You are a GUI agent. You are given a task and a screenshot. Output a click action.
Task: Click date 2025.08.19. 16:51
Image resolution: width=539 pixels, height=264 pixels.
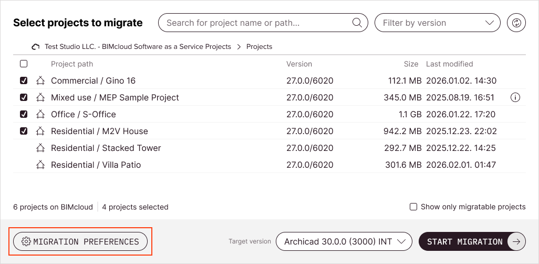pyautogui.click(x=460, y=98)
